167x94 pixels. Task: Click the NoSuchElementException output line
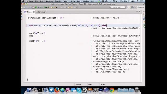pos(116,41)
